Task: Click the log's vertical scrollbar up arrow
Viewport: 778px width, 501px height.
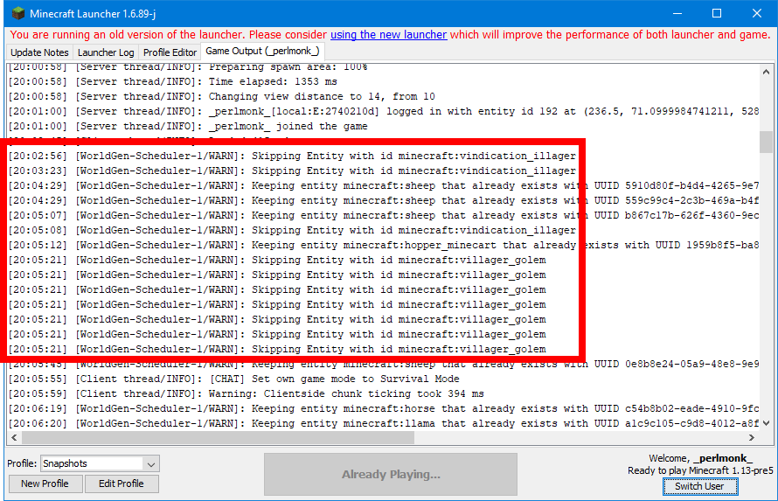Action: 766,72
